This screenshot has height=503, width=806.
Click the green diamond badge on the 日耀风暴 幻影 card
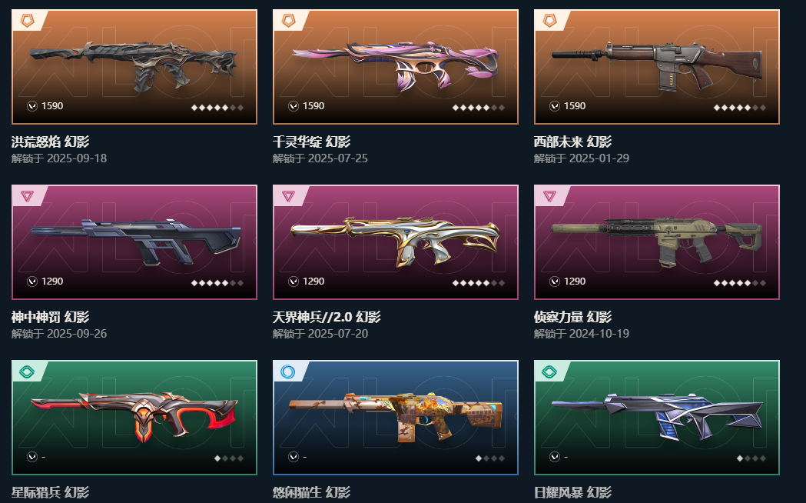(549, 371)
